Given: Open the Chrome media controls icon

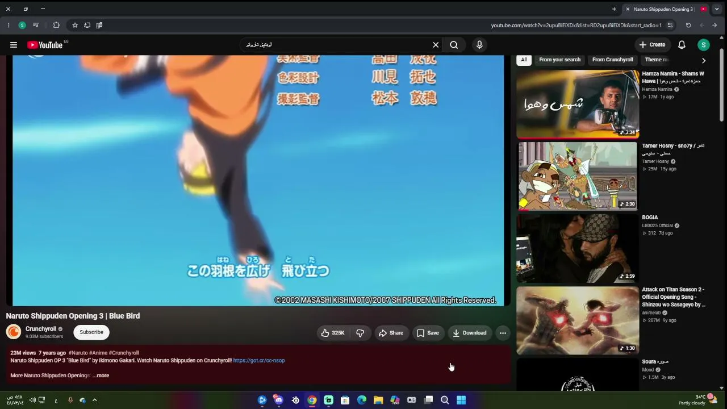Looking at the screenshot, I should click(36, 25).
